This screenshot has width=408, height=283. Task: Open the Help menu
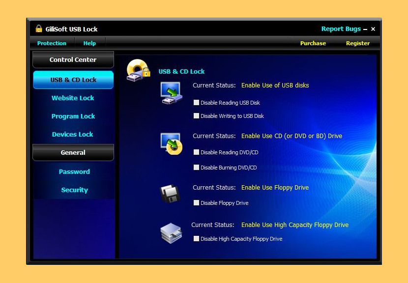89,43
